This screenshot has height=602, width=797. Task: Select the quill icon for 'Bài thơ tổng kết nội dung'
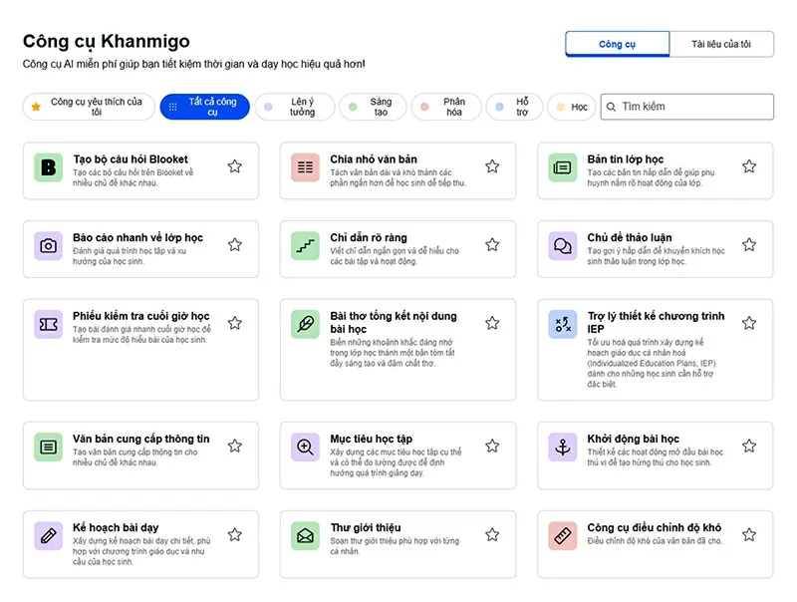tap(305, 324)
